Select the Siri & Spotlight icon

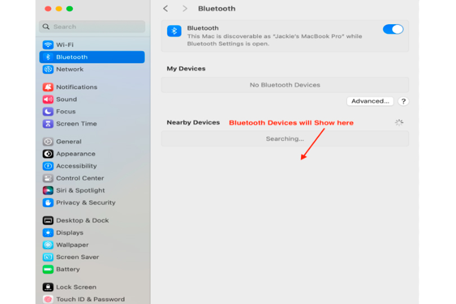click(x=48, y=190)
